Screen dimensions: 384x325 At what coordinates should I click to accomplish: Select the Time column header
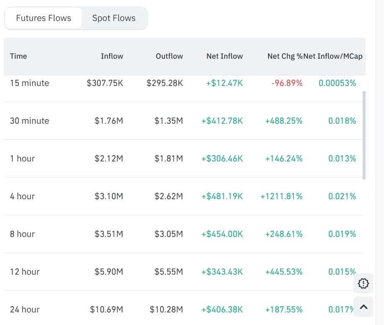(18, 56)
